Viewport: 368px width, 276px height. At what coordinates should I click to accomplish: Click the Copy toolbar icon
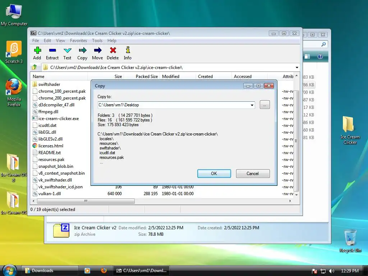82,53
